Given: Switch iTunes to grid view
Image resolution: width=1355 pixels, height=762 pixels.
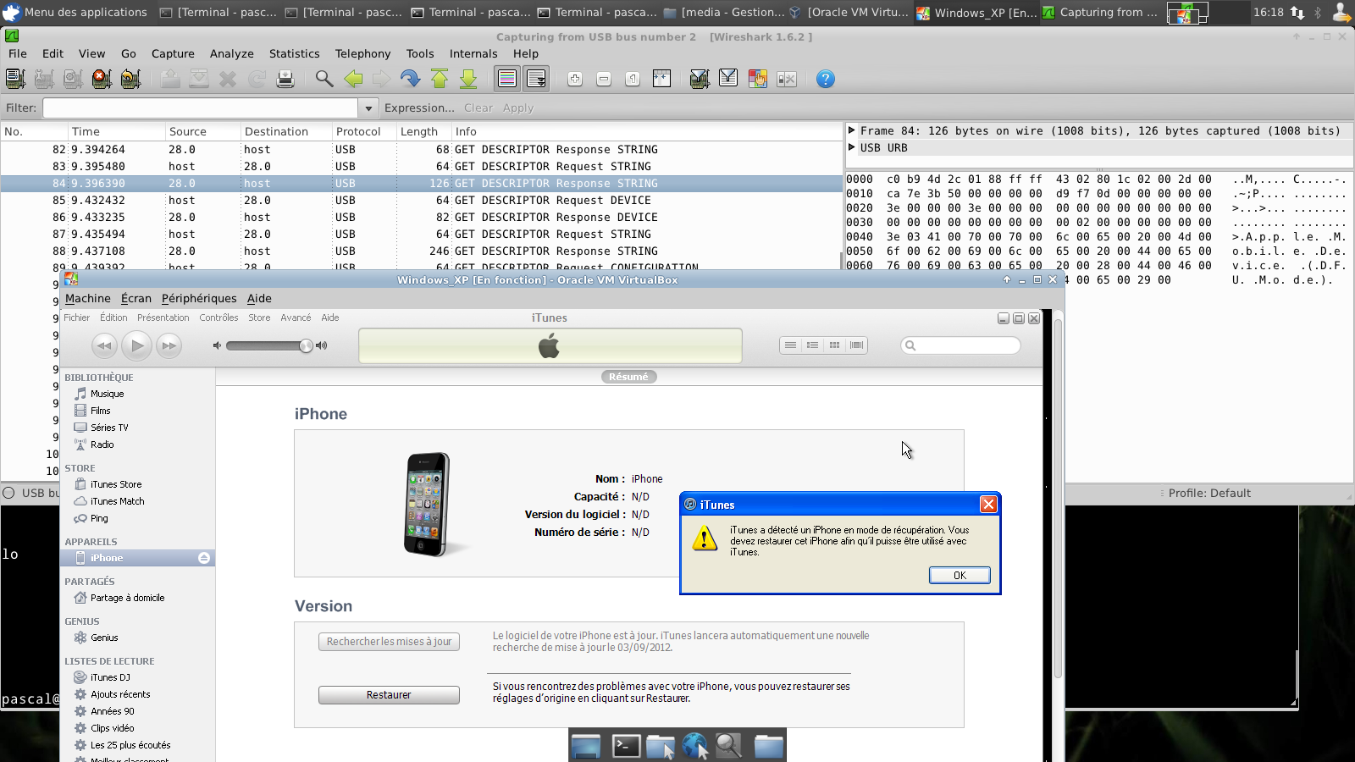Looking at the screenshot, I should coord(834,345).
